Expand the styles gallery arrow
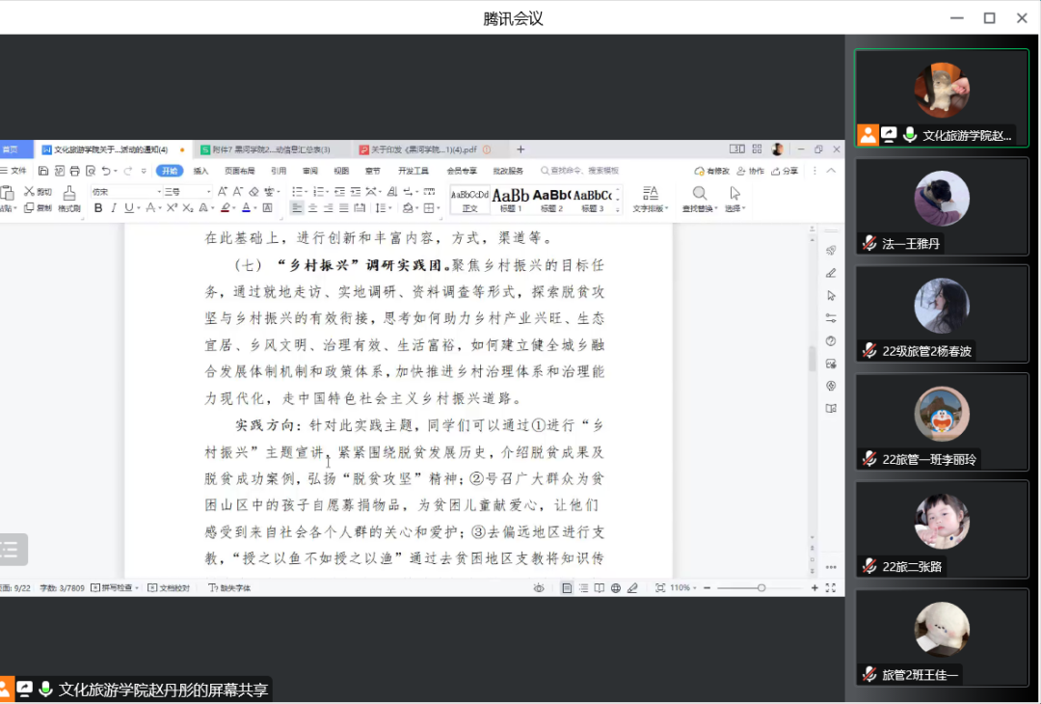This screenshot has height=704, width=1041. click(x=618, y=209)
